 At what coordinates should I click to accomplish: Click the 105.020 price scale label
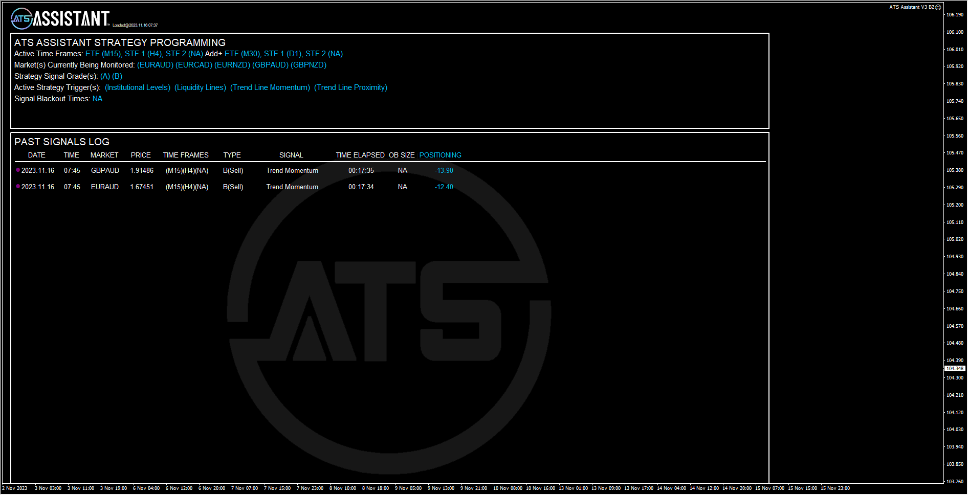[x=955, y=239]
